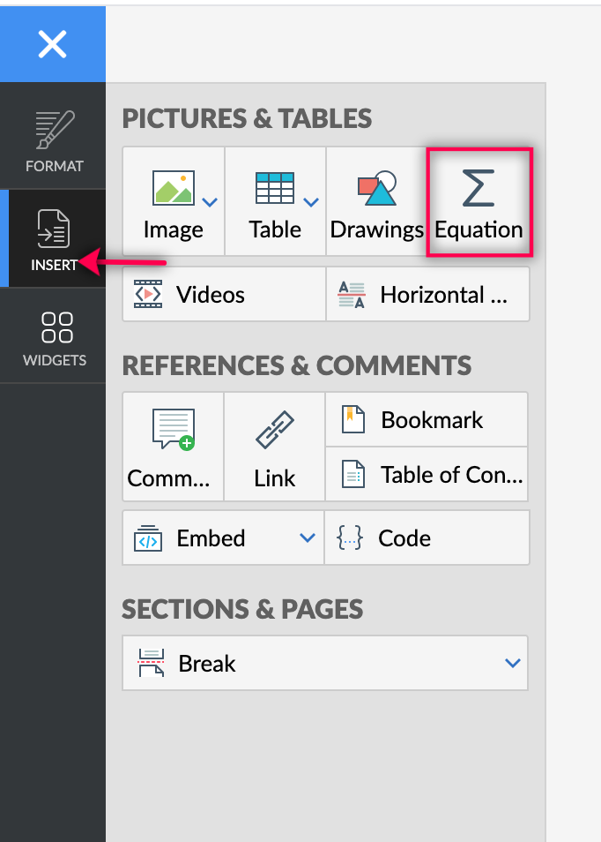Close the side panel with X button
601x842 pixels.
(x=52, y=43)
